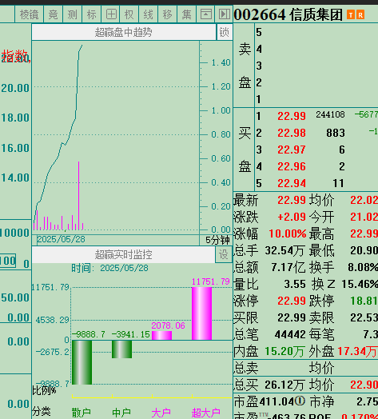The image size is (378, 419).
Task: Toggle the 锁 lock button
Action: pyautogui.click(x=224, y=32)
